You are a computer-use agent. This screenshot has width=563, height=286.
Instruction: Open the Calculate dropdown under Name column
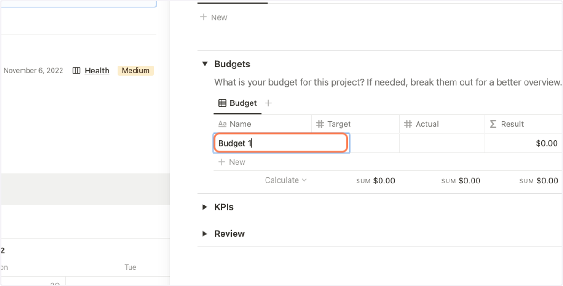tap(286, 180)
